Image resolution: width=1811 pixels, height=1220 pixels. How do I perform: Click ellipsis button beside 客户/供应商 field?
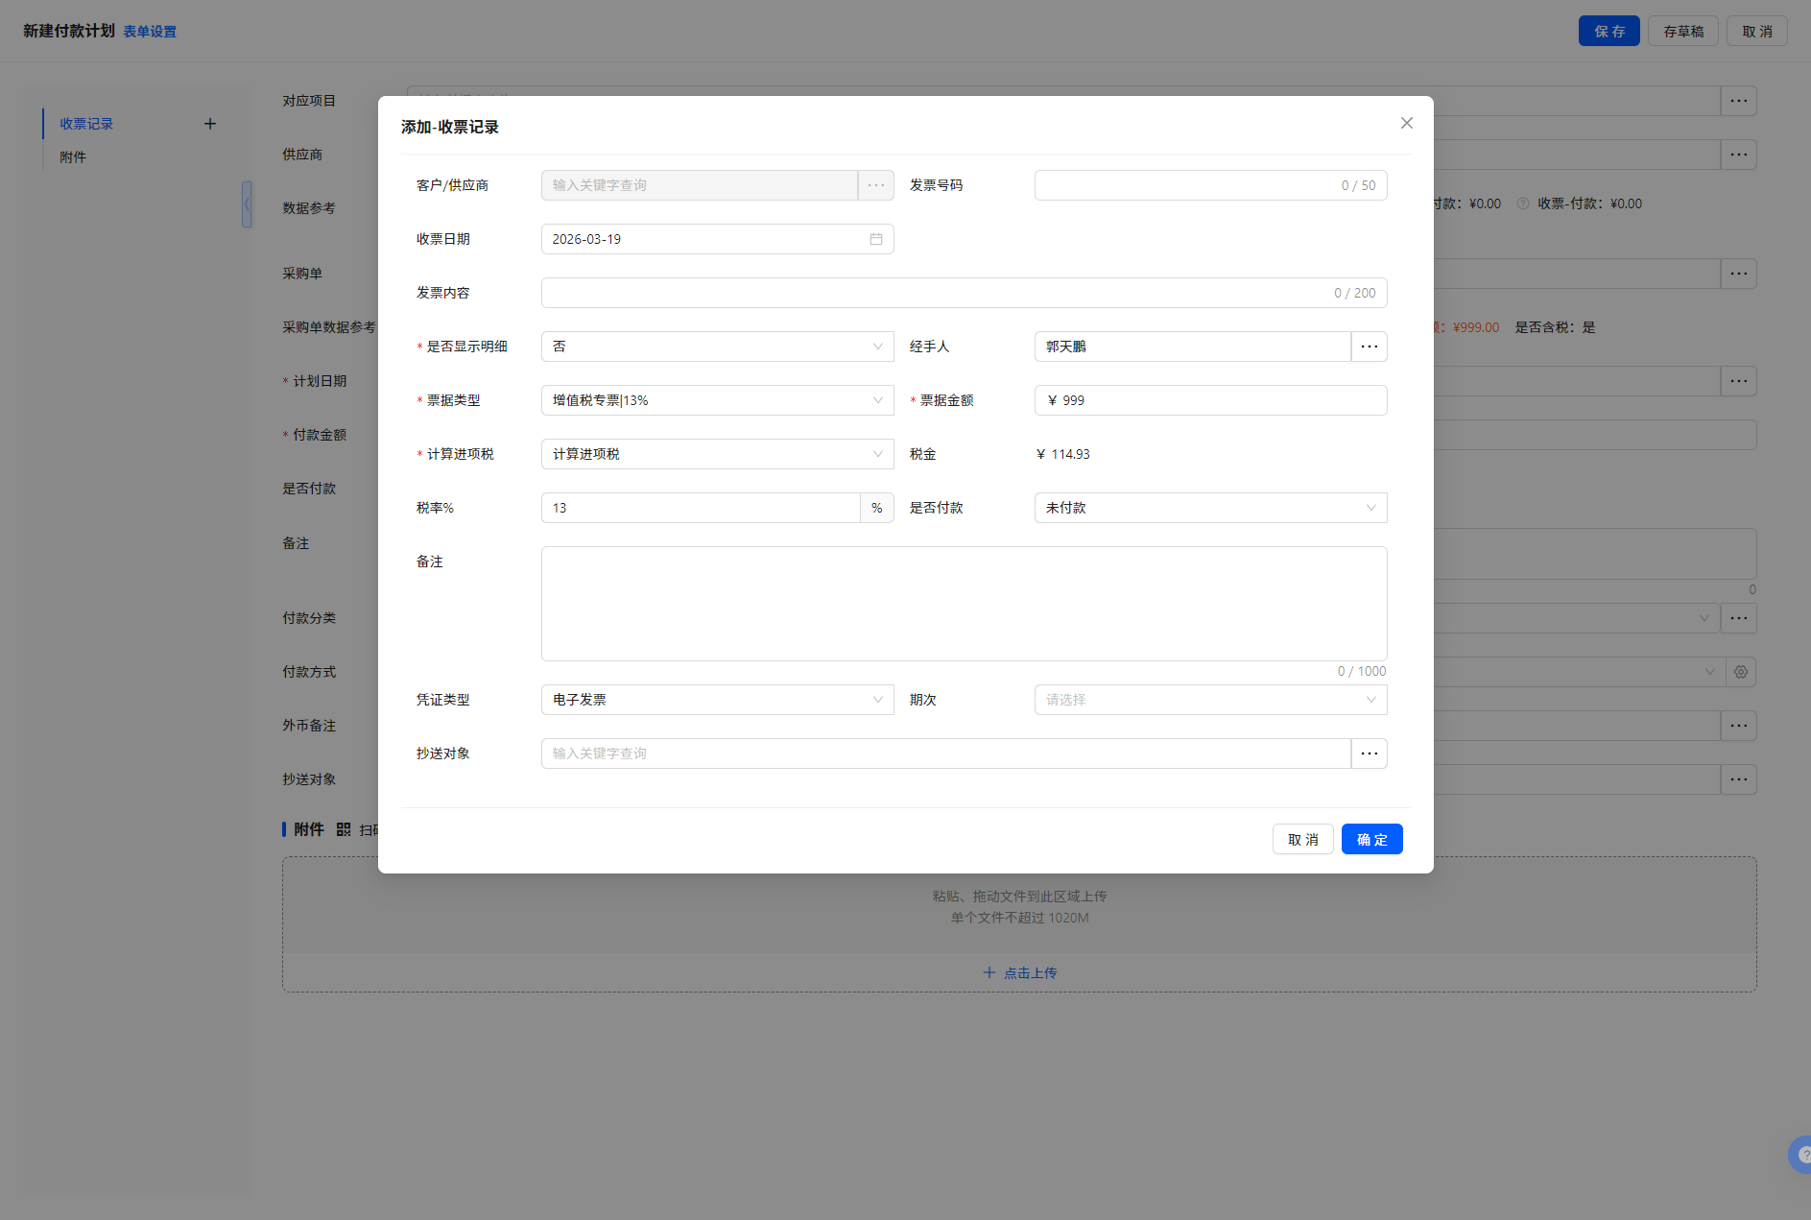(x=875, y=185)
